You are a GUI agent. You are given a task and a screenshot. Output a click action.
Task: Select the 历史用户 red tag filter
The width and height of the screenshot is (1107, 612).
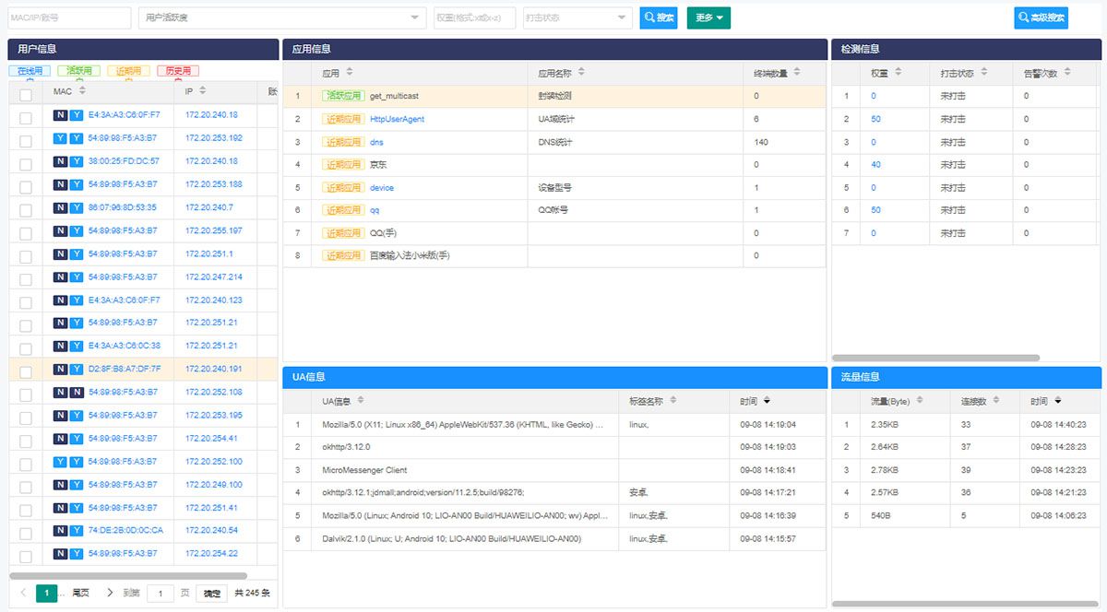177,71
